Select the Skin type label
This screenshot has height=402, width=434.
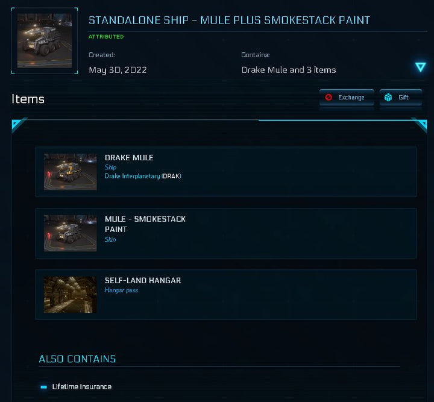coord(110,239)
